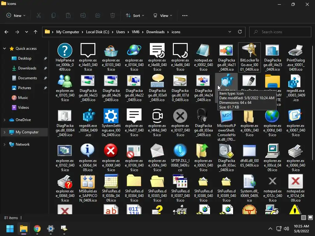Select ShFusRes.dll_I0384_0409.ico folder file
Viewport: 315px width, 236px height.
coord(134,188)
